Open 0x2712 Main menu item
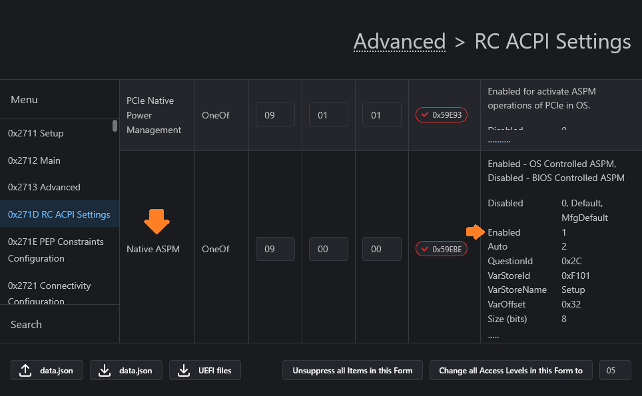 tap(34, 160)
